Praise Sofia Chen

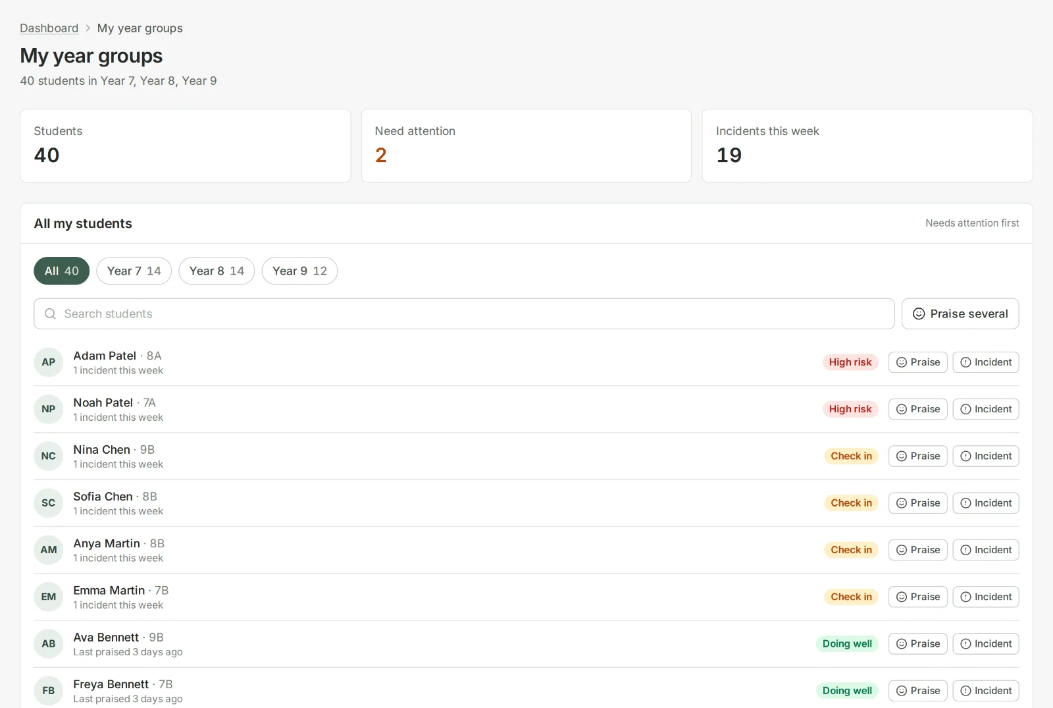pyautogui.click(x=917, y=503)
